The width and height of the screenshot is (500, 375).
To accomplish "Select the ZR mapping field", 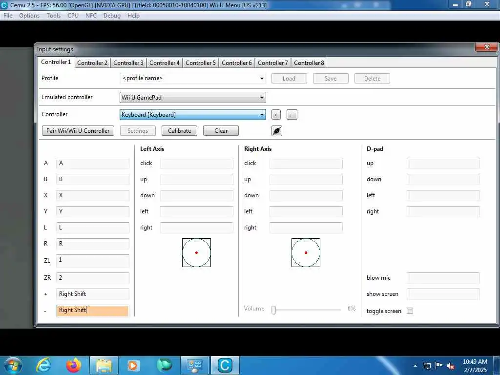I will click(93, 278).
